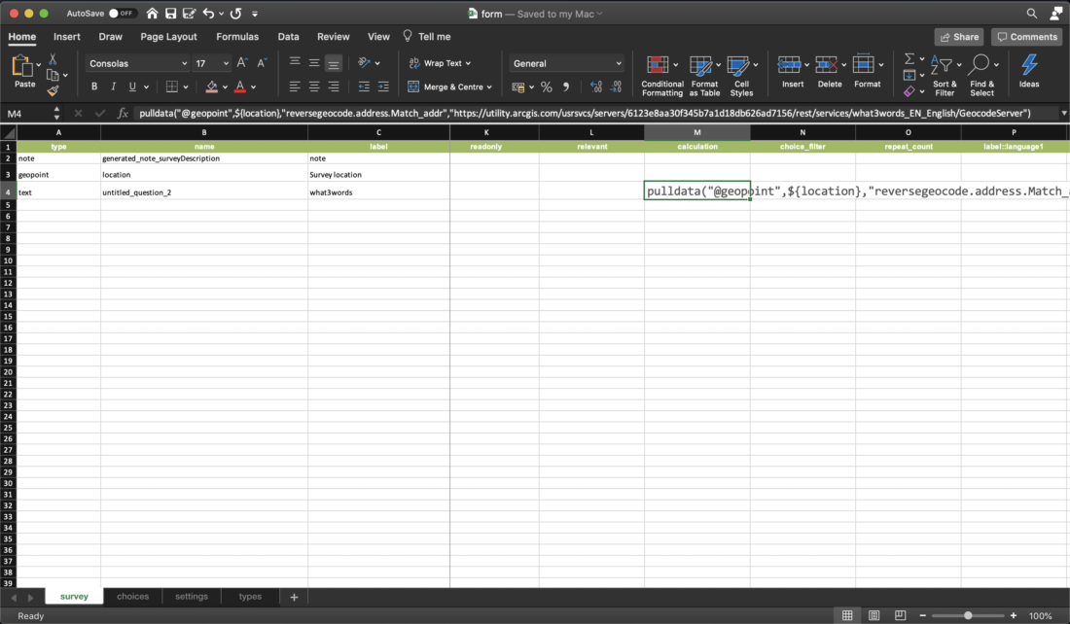
Task: Expand the formula bar chevron
Action: click(1063, 113)
